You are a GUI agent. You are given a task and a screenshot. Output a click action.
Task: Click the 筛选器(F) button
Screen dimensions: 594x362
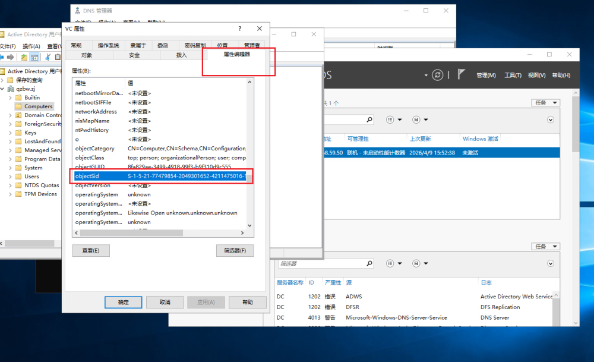tap(235, 250)
